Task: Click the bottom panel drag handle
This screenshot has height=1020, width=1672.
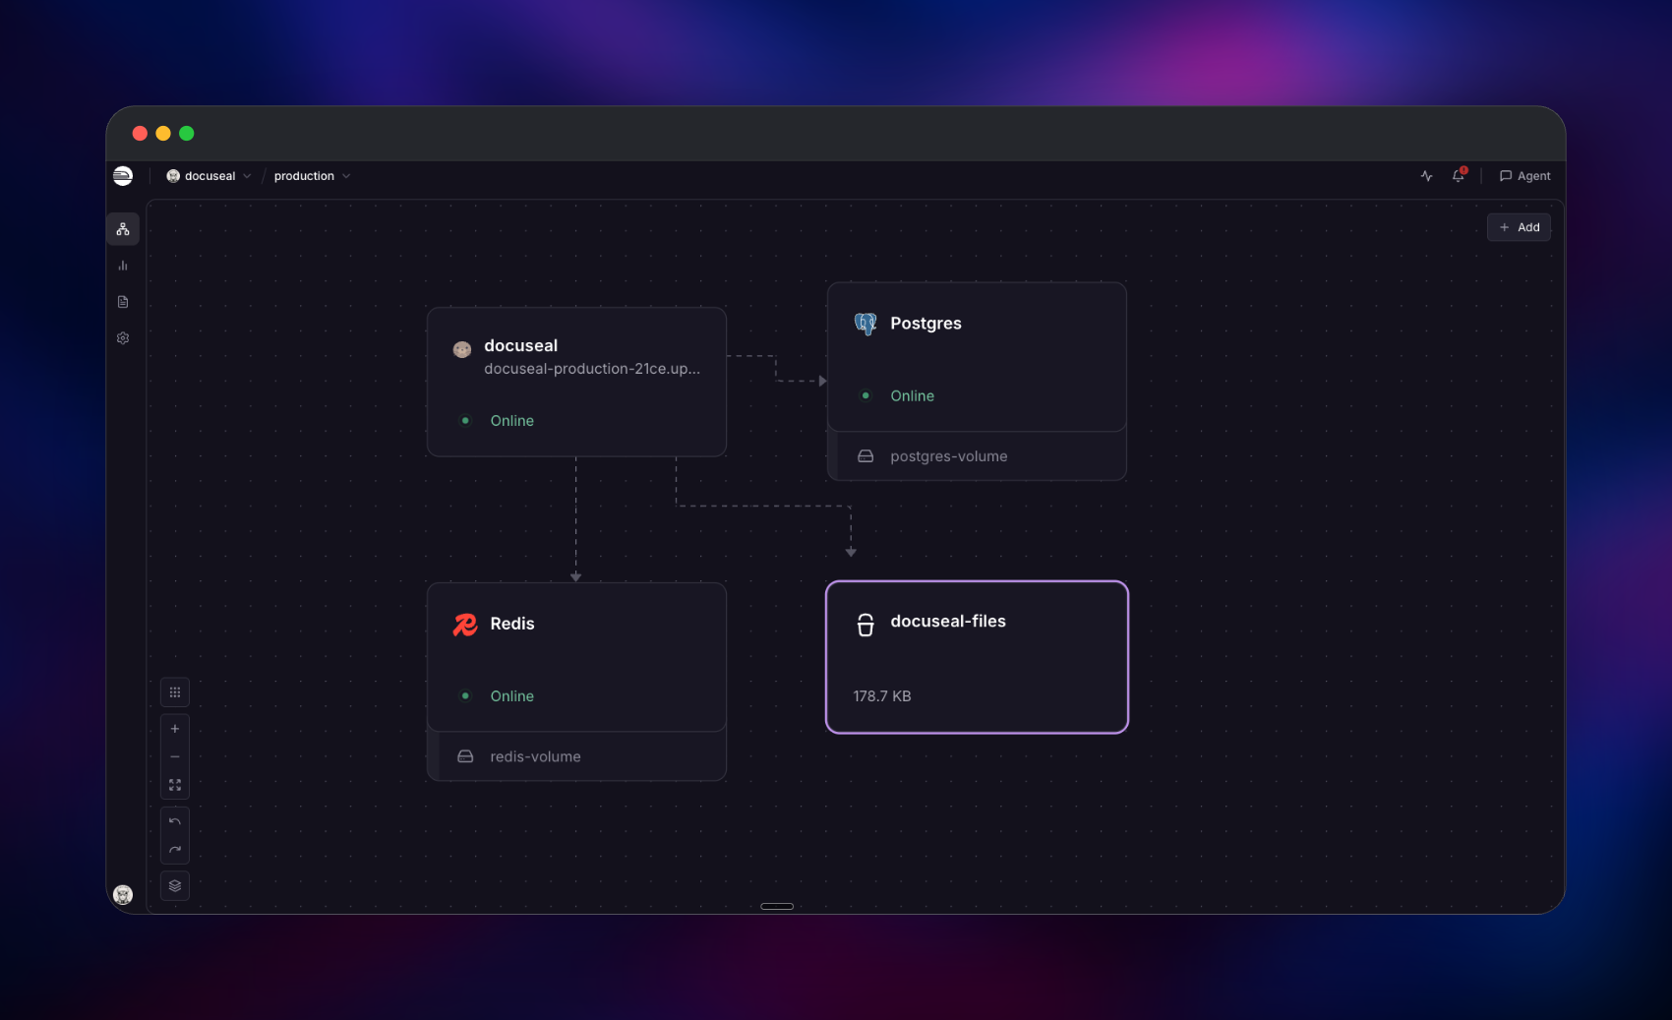Action: pyautogui.click(x=777, y=906)
